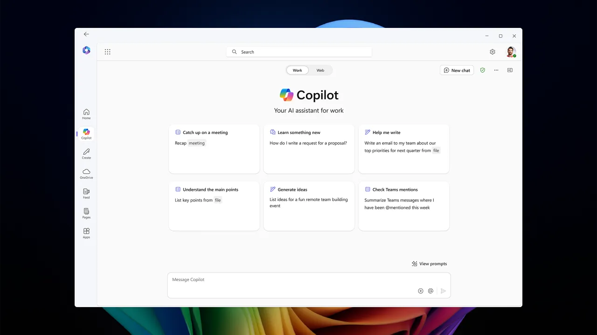Open Apps from the sidebar
The image size is (597, 335).
click(86, 233)
